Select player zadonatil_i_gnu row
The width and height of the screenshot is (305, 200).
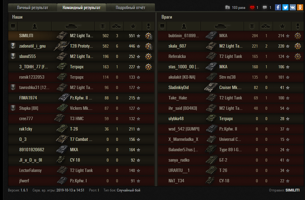coord(81,46)
